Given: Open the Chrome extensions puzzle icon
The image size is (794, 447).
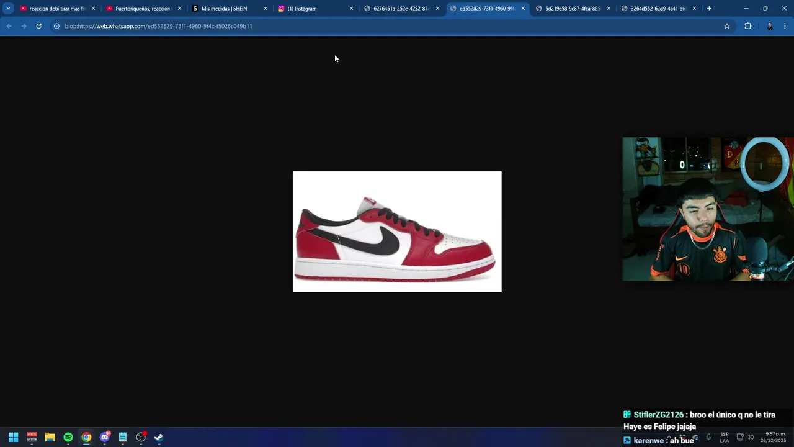Looking at the screenshot, I should point(748,26).
